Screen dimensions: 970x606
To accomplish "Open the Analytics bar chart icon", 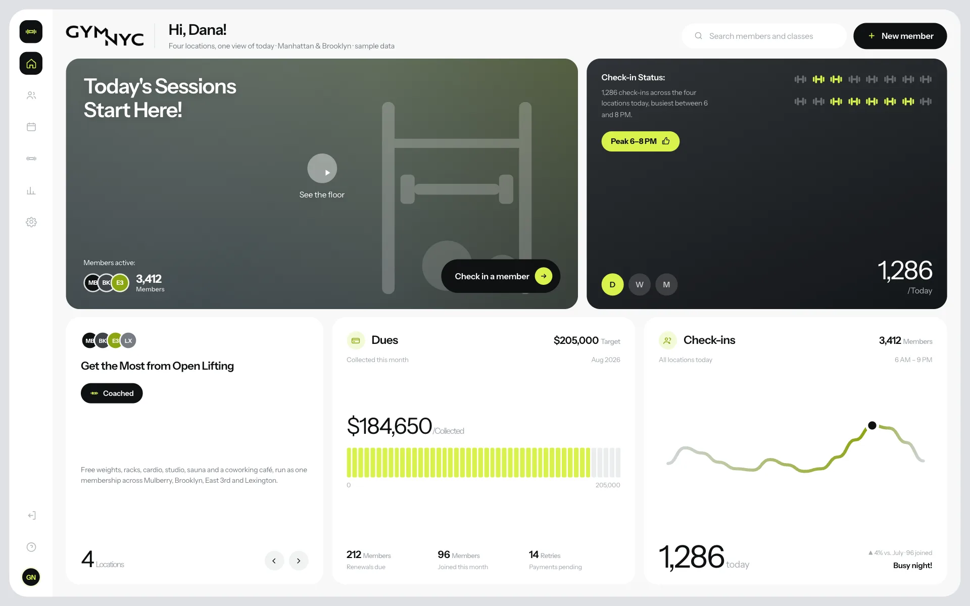I will click(31, 190).
